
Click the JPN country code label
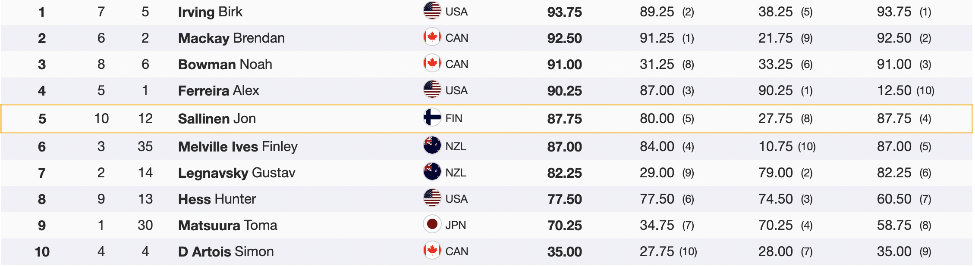pos(456,225)
